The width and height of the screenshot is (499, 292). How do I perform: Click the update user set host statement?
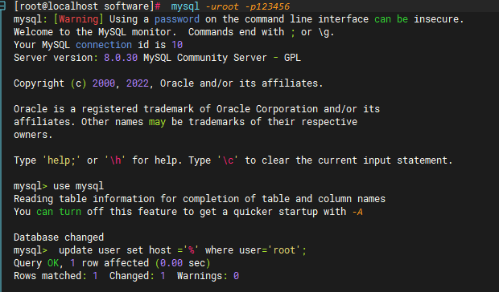[183, 250]
